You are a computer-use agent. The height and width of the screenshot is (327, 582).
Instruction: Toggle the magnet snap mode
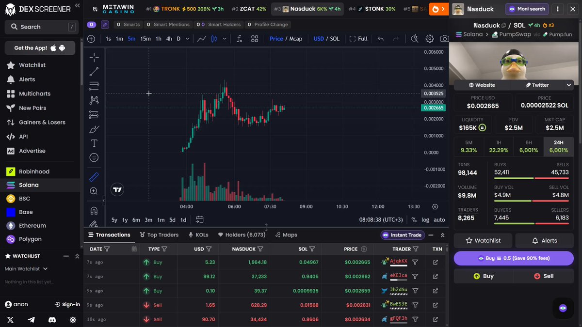click(94, 211)
